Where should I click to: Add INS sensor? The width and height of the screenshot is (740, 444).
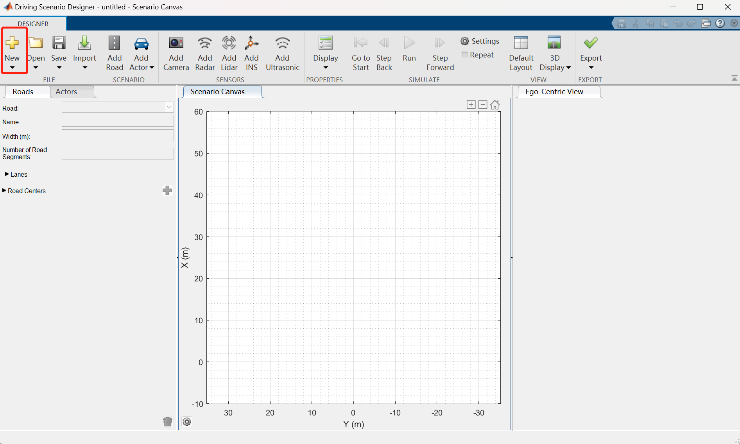pyautogui.click(x=252, y=53)
